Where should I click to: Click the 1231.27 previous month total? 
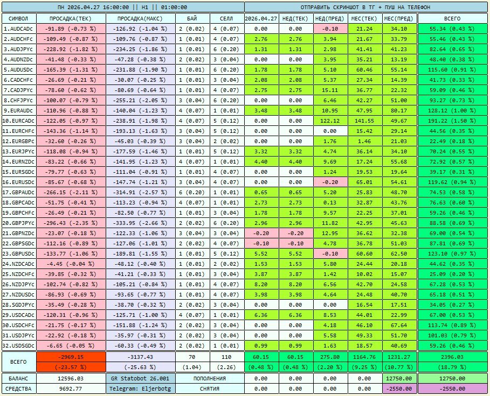click(399, 357)
